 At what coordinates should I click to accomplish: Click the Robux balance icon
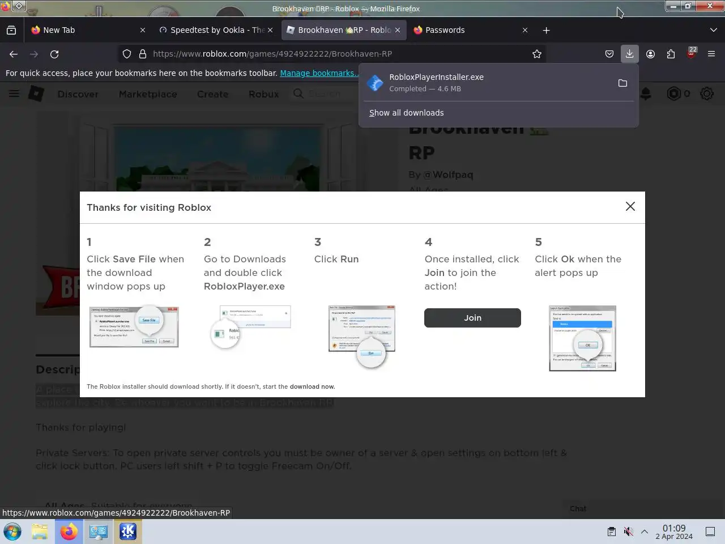coord(673,93)
